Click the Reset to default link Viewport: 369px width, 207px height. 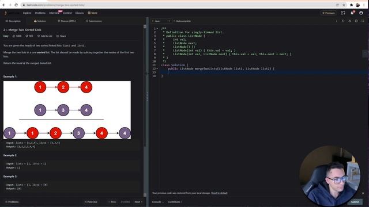(219, 193)
